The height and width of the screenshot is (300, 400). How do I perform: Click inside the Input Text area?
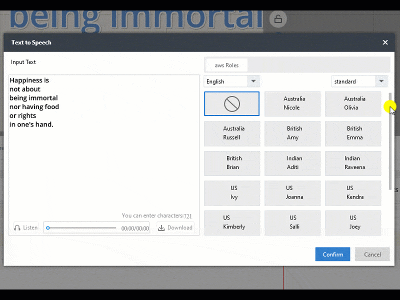(100, 145)
